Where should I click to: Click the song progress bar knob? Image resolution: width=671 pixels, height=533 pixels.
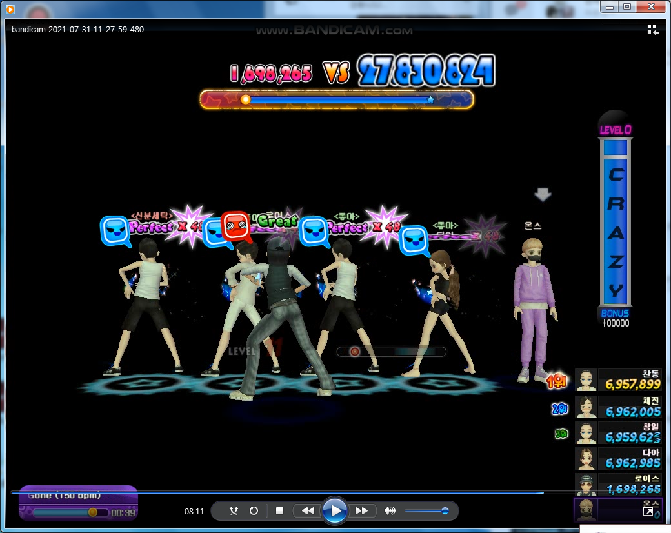(92, 512)
